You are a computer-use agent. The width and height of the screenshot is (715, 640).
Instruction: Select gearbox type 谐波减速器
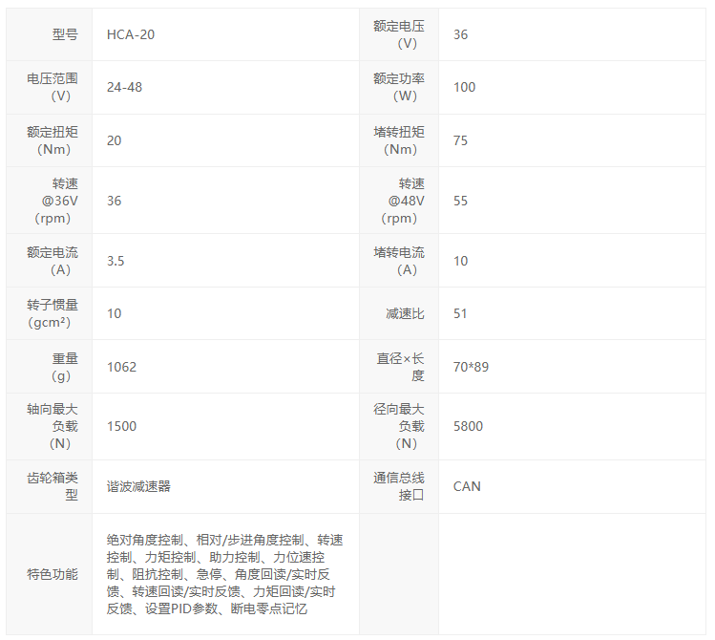[138, 487]
